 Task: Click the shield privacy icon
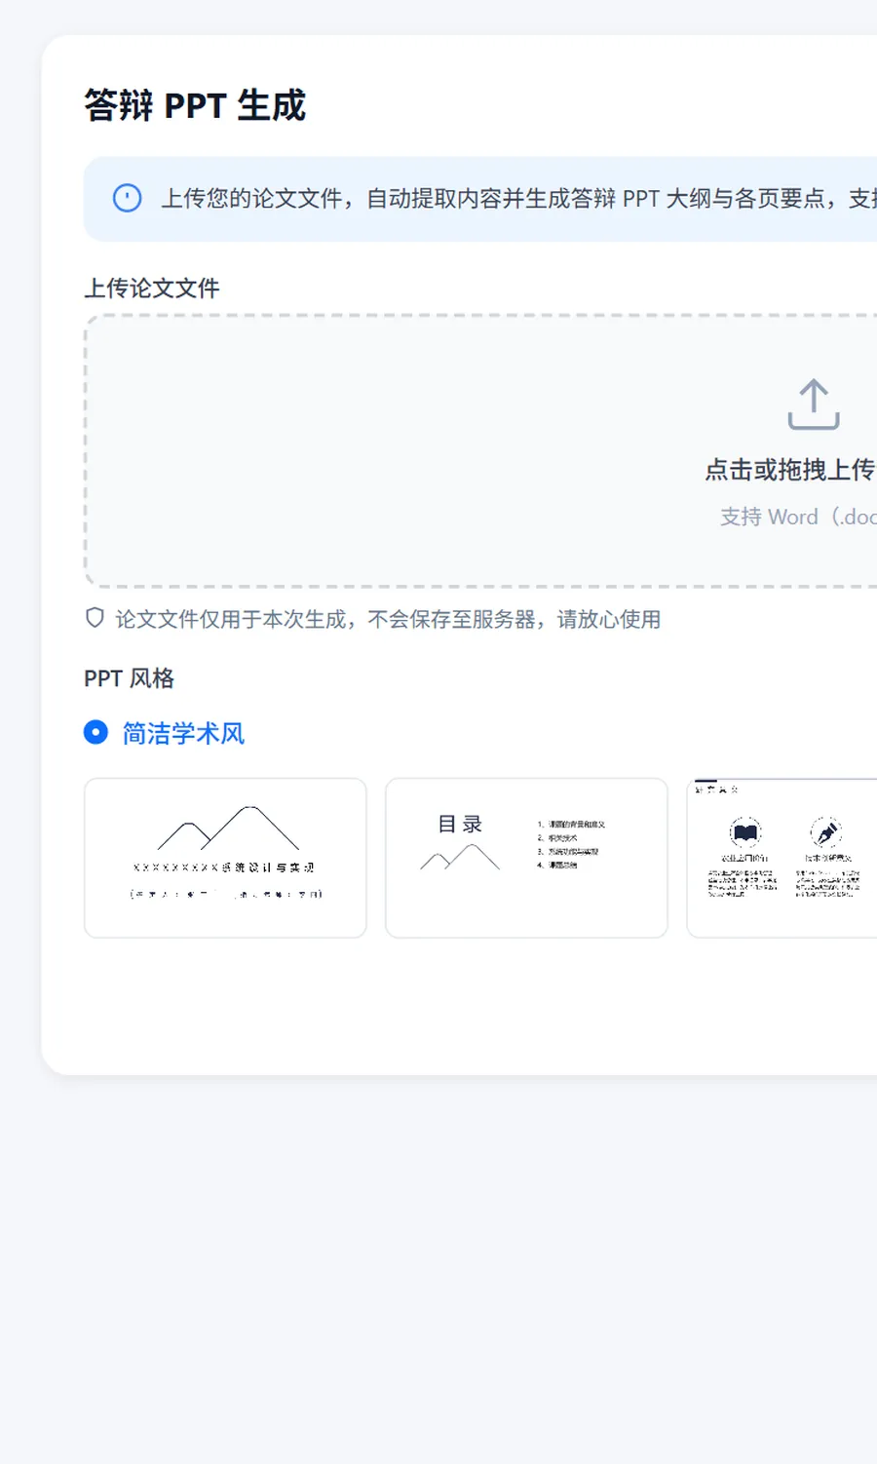[x=95, y=618]
